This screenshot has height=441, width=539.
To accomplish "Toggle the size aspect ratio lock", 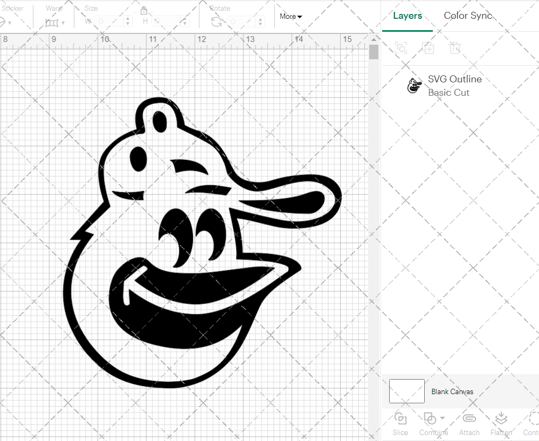I will [x=144, y=11].
